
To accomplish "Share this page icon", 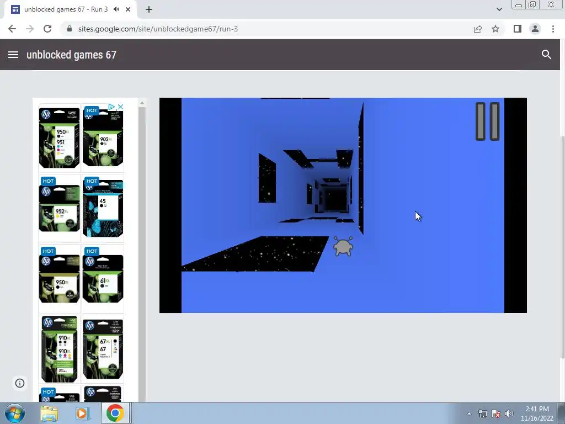I will [x=478, y=29].
